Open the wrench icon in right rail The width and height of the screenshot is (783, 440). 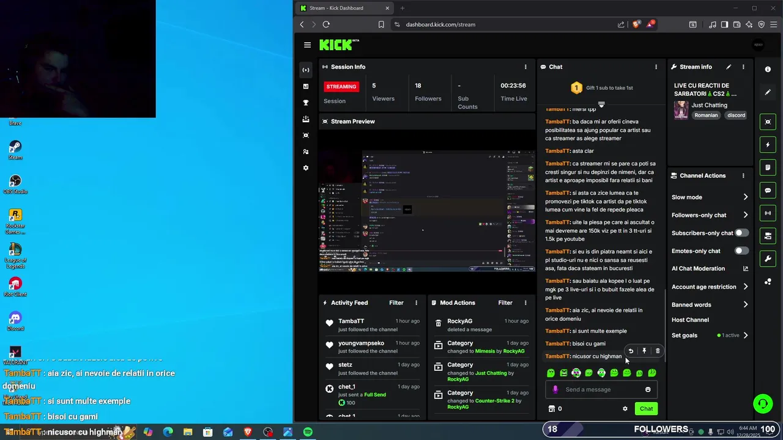tap(768, 258)
